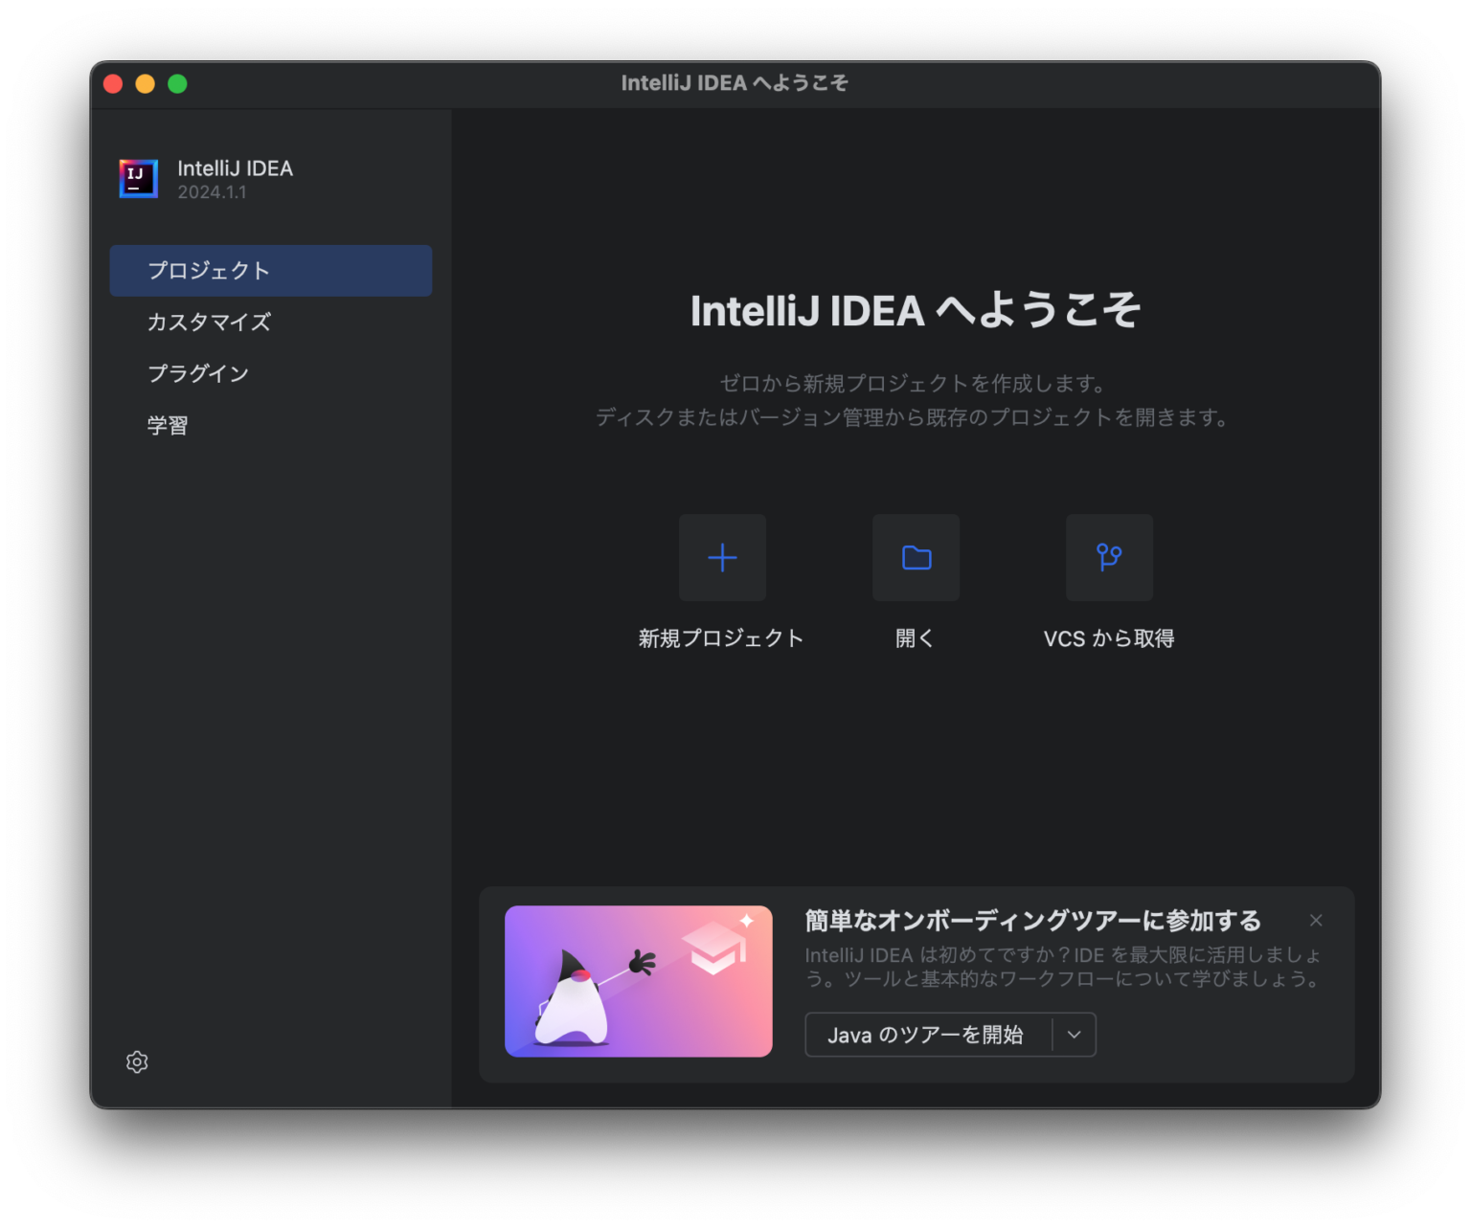Select the 学習 sidebar entry
Screen dimensions: 1471x1228
point(168,424)
